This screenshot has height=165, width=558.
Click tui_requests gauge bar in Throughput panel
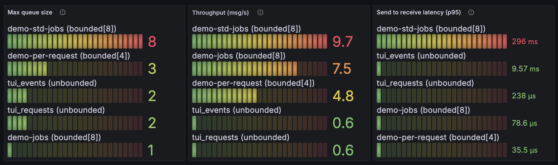click(x=259, y=150)
